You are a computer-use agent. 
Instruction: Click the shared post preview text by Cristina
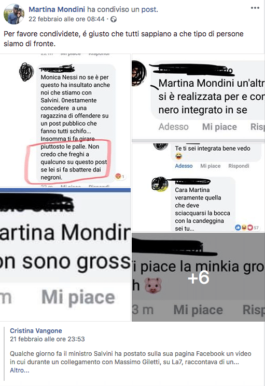pos(130,358)
